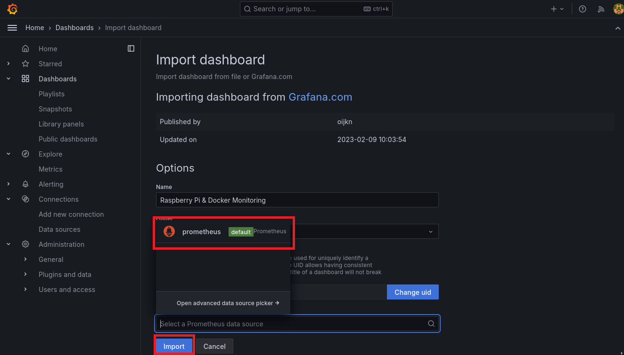The width and height of the screenshot is (624, 355).
Task: Cancel the dashboard import
Action: pyautogui.click(x=214, y=346)
